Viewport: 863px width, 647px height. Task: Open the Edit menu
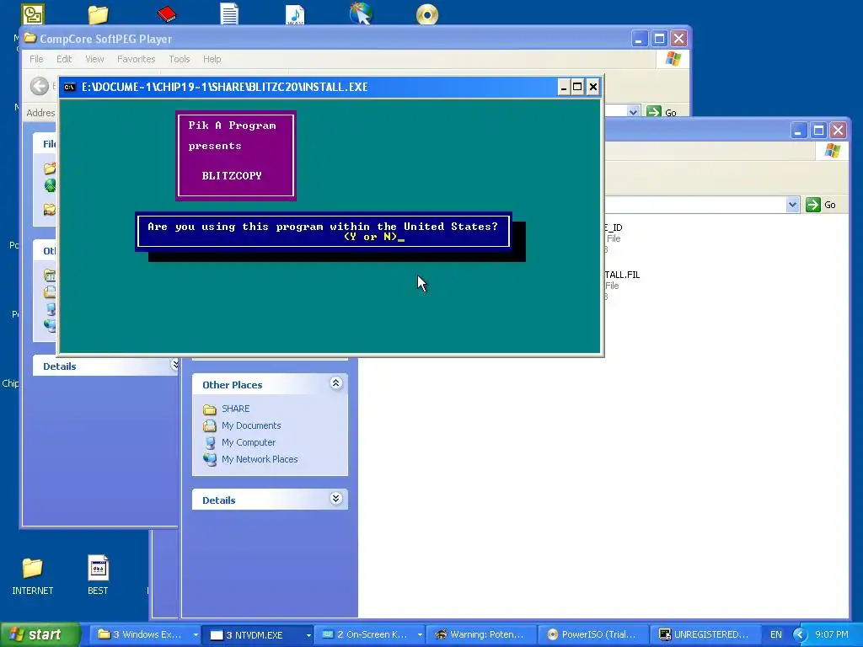pyautogui.click(x=64, y=59)
